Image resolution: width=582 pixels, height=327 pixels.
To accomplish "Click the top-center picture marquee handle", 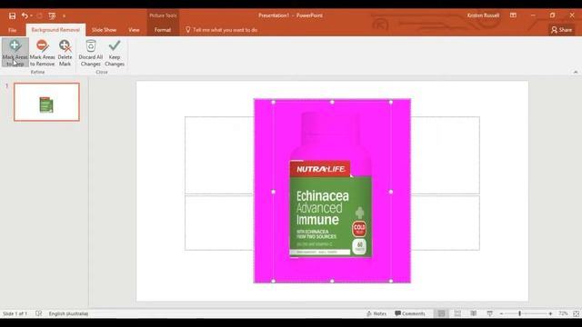I will [332, 102].
